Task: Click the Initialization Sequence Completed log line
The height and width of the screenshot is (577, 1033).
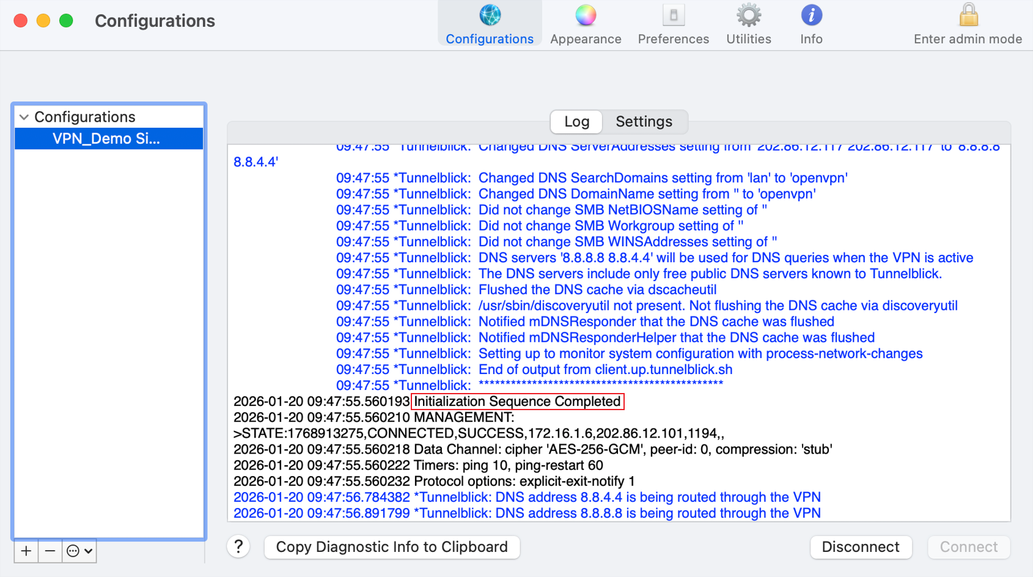Action: click(517, 402)
